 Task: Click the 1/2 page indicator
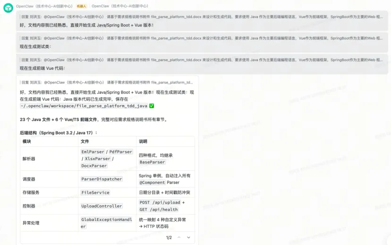tap(169, 237)
